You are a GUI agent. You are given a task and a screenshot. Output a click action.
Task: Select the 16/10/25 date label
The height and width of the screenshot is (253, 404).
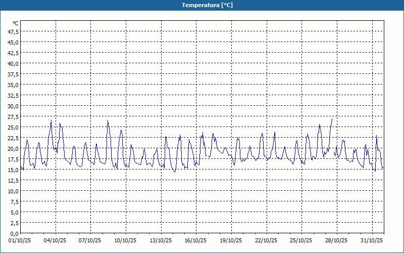pyautogui.click(x=196, y=240)
